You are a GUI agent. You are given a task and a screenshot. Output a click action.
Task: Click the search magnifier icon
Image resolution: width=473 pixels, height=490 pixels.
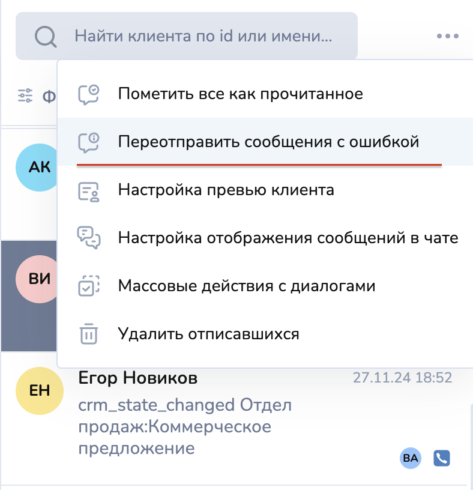(46, 37)
